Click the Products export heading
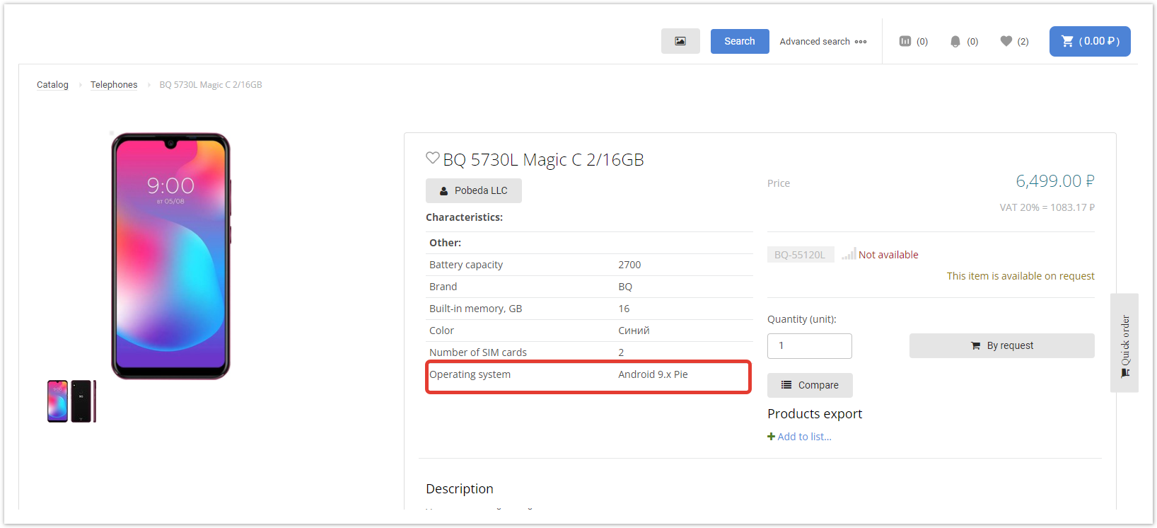The height and width of the screenshot is (528, 1157). [x=815, y=414]
